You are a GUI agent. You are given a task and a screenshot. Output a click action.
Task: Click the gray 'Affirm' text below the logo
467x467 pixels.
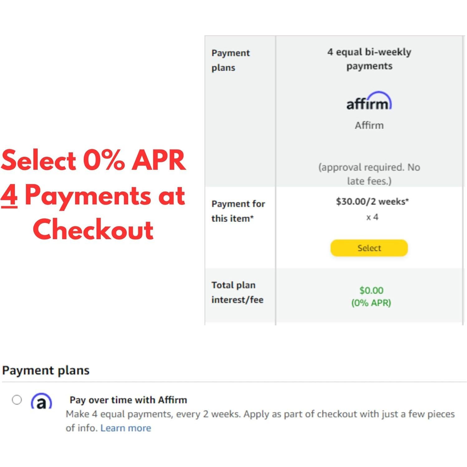(x=369, y=126)
